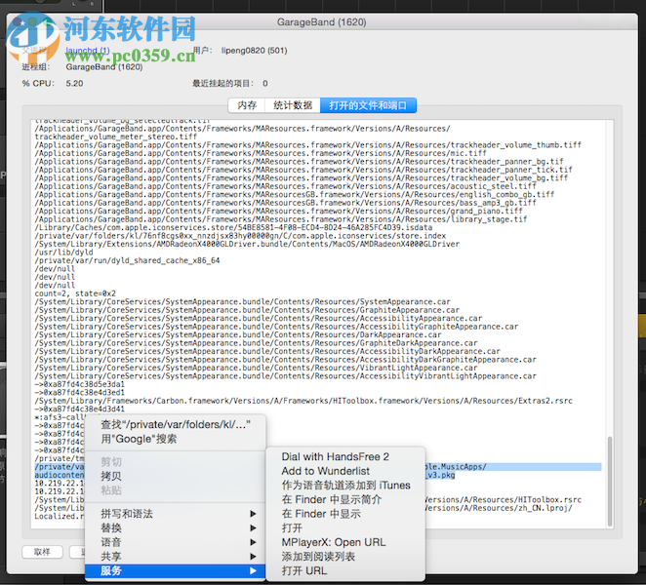Open the launchd (1) parent process link
Viewport: 646px width, 585px height.
pyautogui.click(x=88, y=51)
